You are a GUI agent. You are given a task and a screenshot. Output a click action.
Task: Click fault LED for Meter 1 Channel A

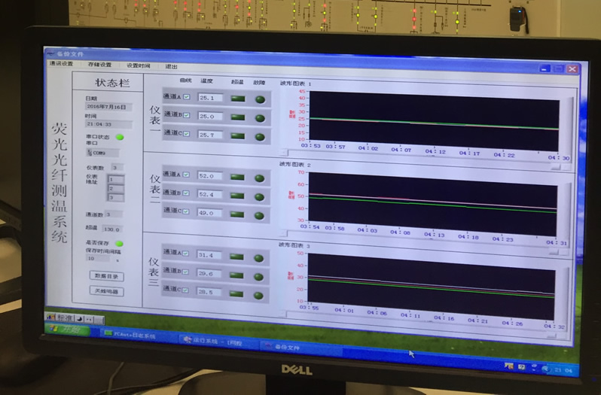coord(260,99)
